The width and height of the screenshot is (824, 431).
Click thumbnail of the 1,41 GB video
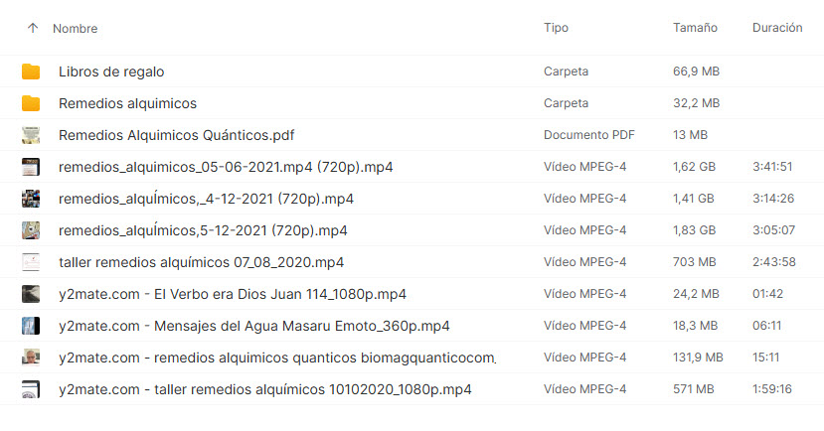(x=31, y=199)
